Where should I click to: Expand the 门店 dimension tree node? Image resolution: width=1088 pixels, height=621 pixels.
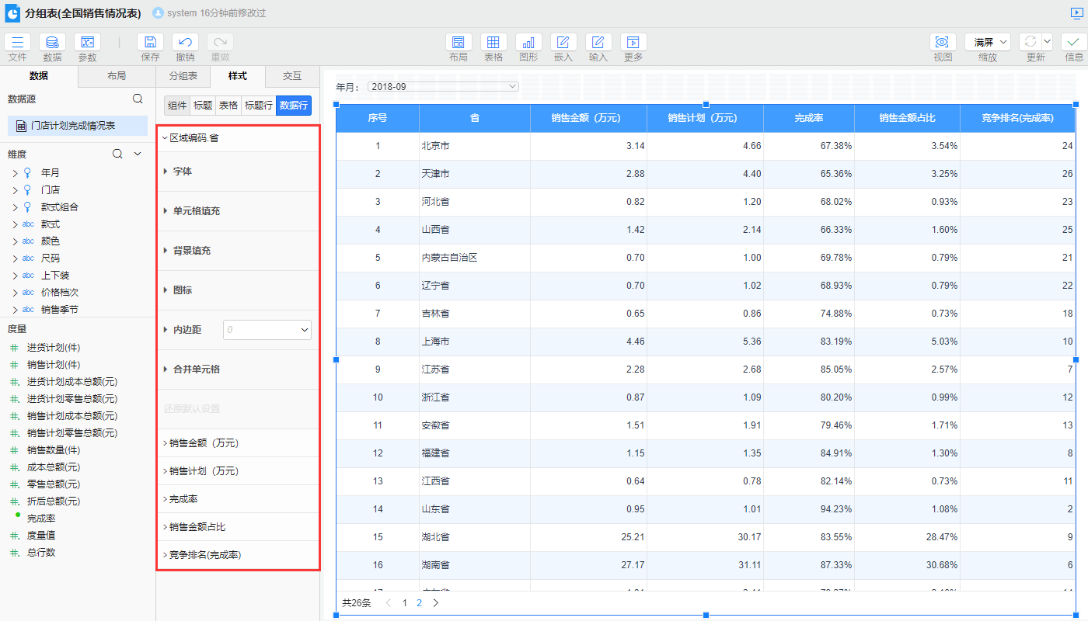pos(15,190)
